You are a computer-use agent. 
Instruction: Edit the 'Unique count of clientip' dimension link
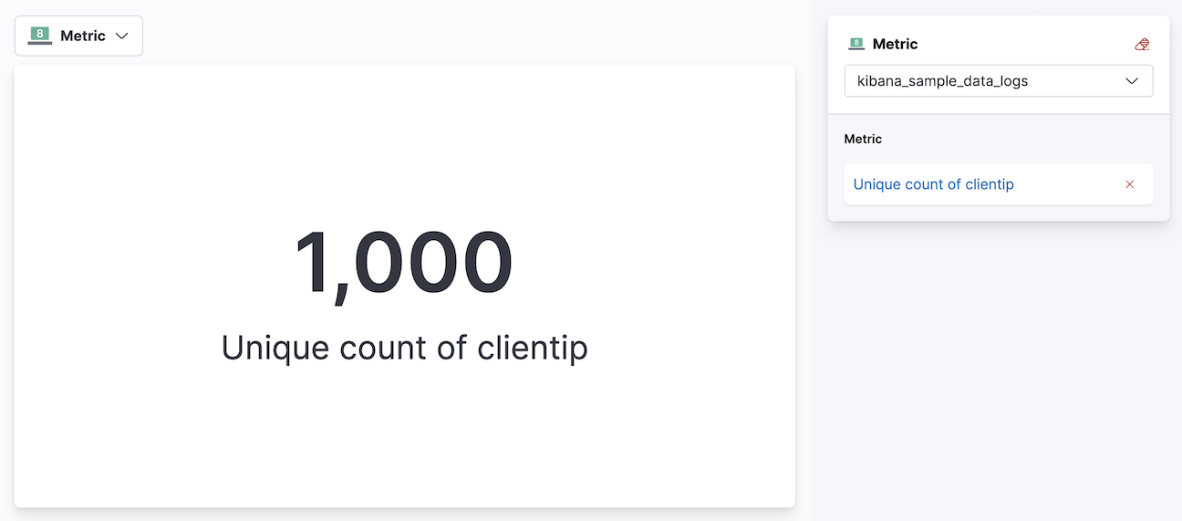[x=933, y=184]
